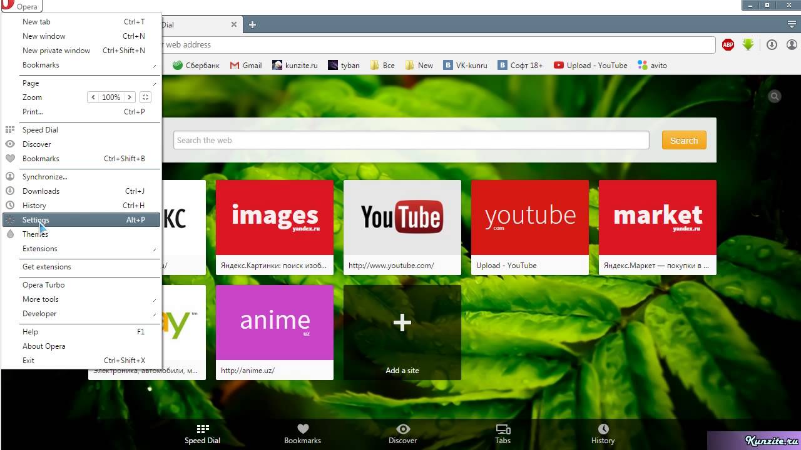Click the Search the web field
This screenshot has width=801, height=450.
(x=411, y=140)
